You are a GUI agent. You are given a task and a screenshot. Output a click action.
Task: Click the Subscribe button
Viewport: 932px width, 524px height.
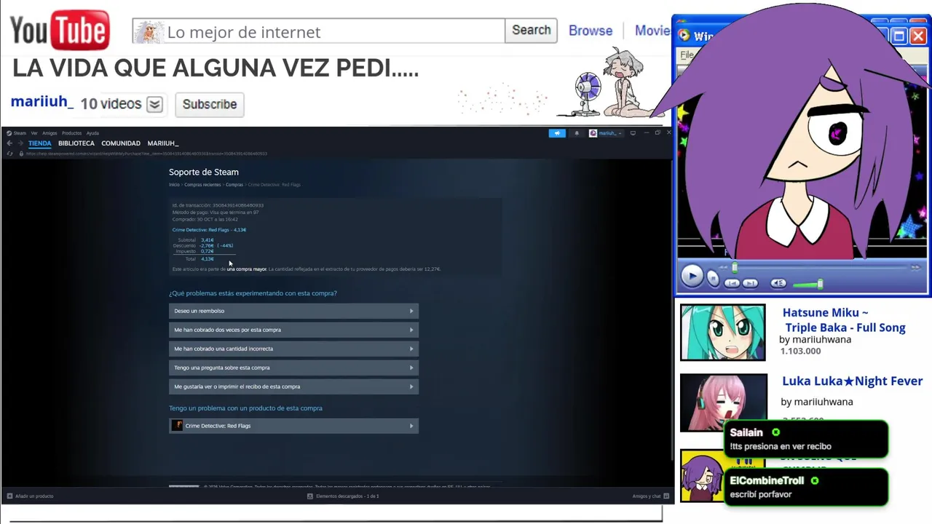[210, 104]
